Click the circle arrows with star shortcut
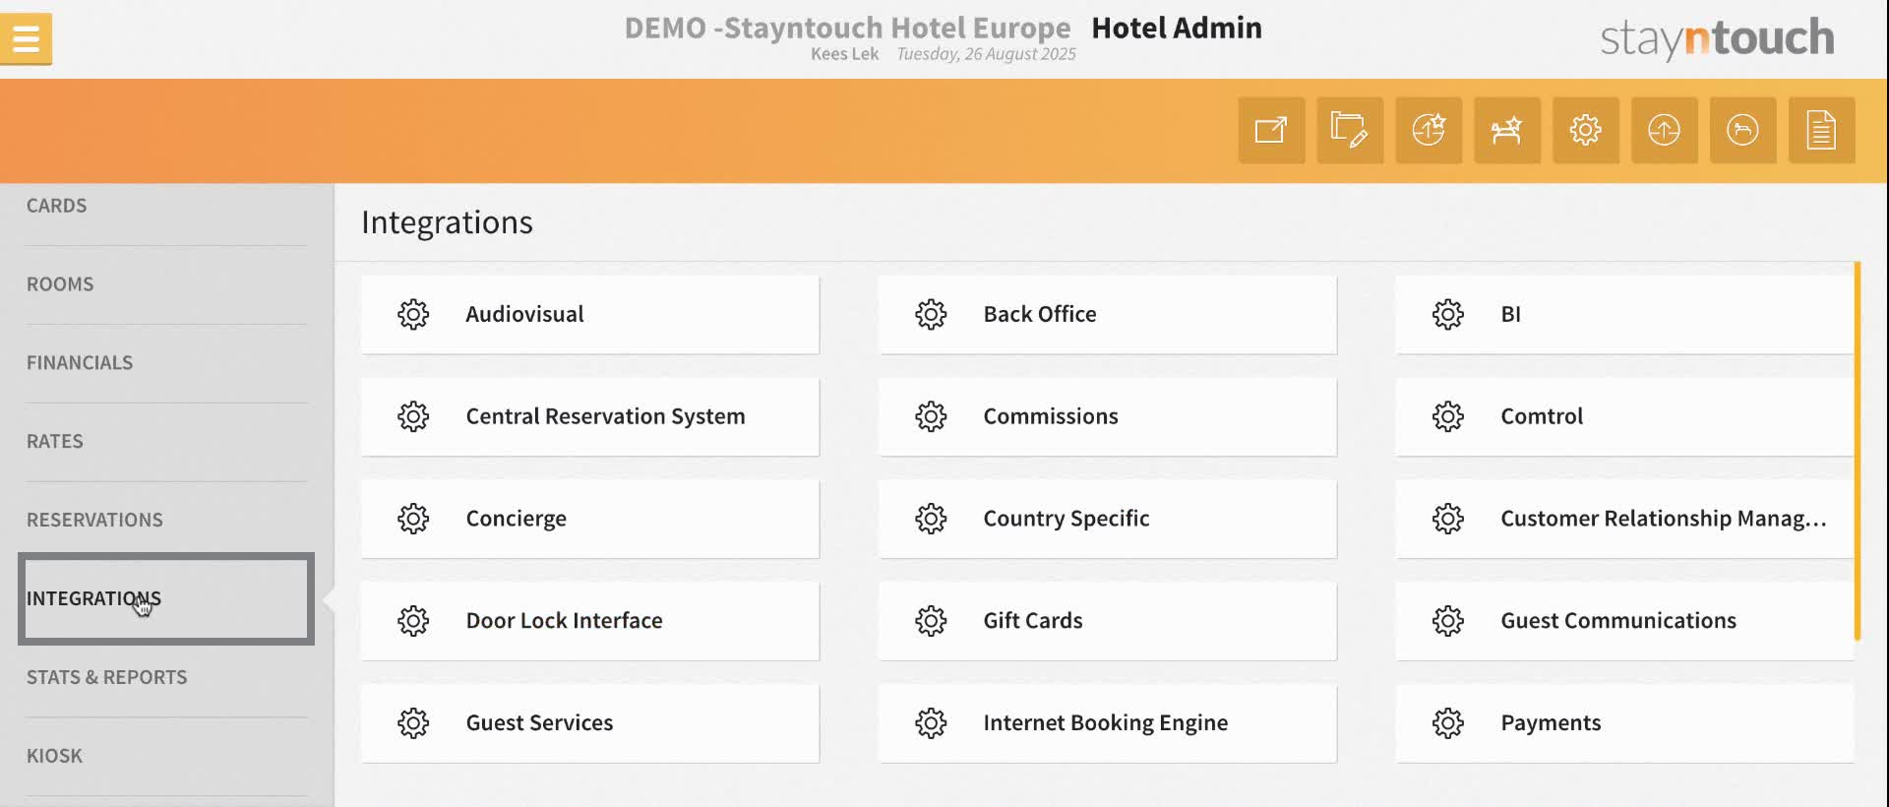1889x807 pixels. (1429, 130)
